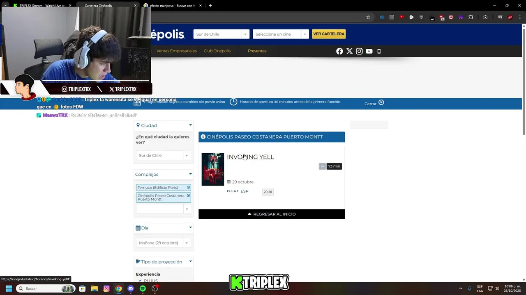Open the Sur de Chile header dropdown
Image resolution: width=526 pixels, height=295 pixels.
(x=221, y=34)
